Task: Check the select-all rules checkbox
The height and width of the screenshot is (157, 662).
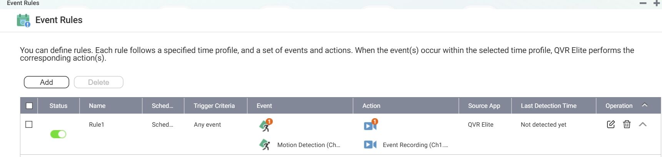Action: click(29, 106)
